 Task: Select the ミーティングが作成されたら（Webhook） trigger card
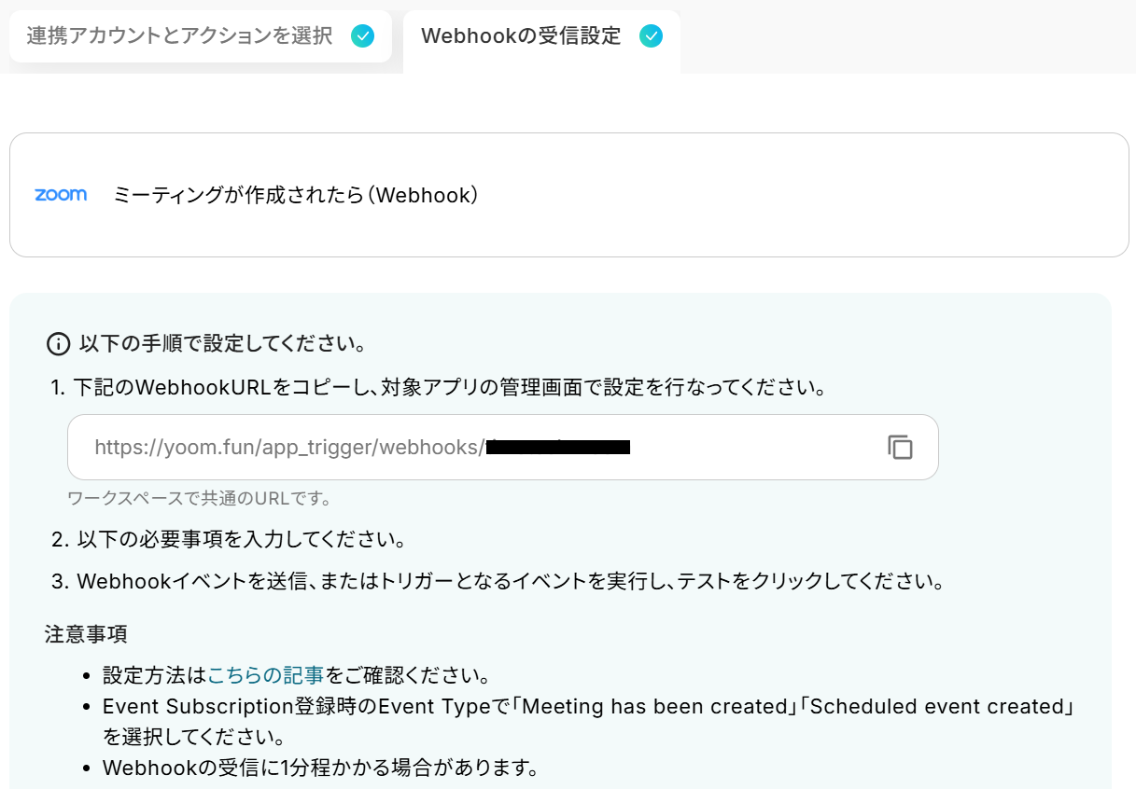pyautogui.click(x=568, y=195)
